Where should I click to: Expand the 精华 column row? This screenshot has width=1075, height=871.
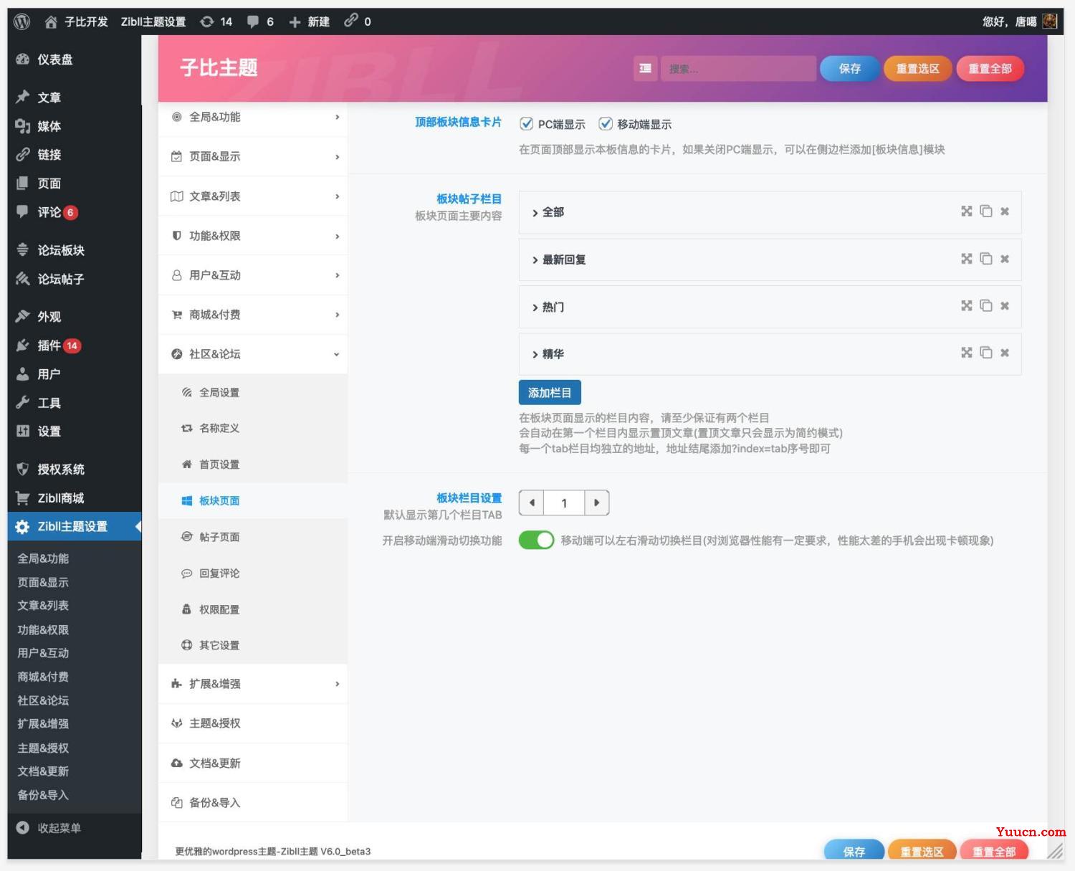tap(770, 353)
